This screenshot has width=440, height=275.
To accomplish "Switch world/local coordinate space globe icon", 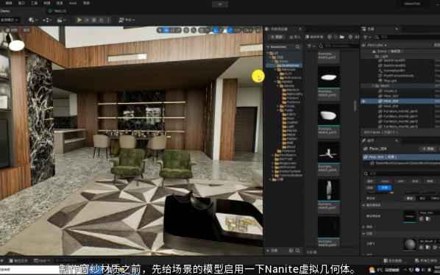I will pos(186,30).
